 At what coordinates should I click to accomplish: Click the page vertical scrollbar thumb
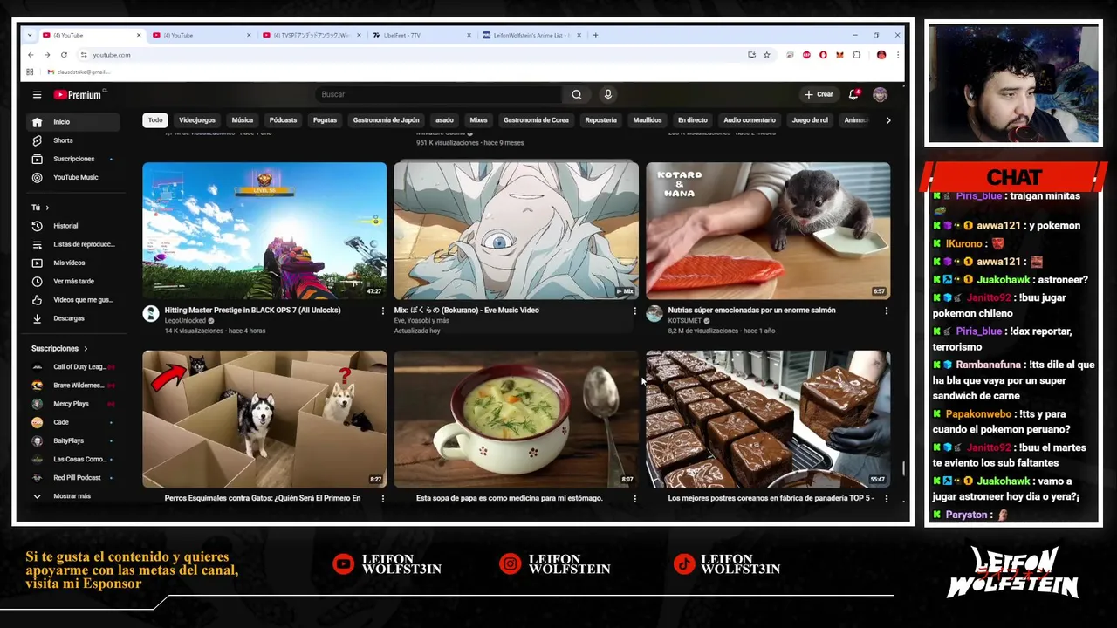[903, 468]
